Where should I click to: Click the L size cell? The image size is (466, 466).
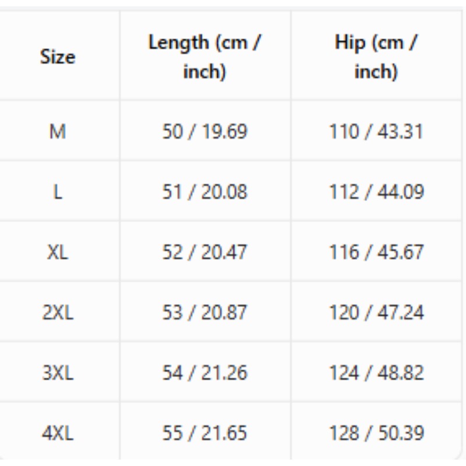click(58, 192)
